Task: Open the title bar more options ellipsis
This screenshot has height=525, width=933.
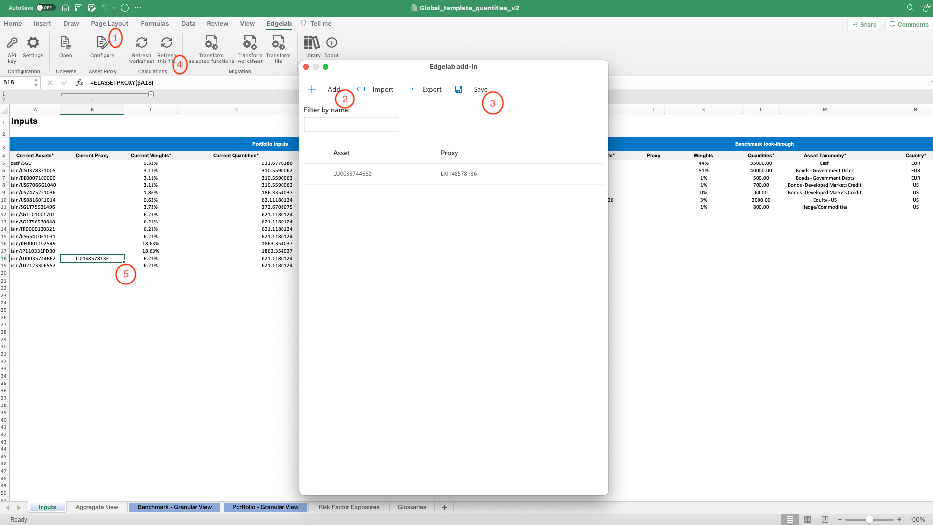Action: [138, 8]
